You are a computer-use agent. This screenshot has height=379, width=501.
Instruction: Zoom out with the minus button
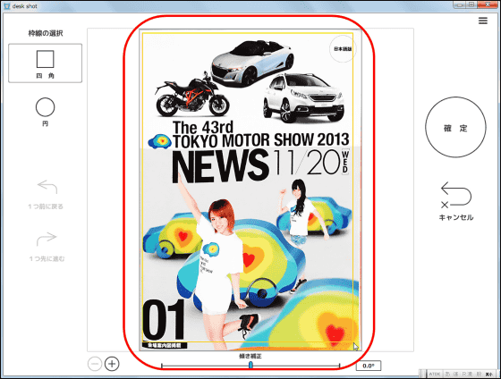coord(95,364)
